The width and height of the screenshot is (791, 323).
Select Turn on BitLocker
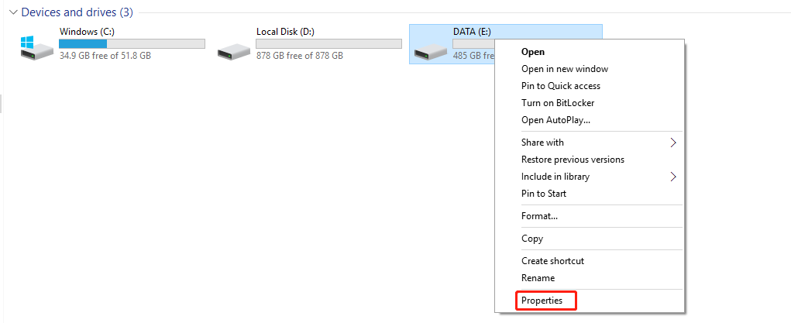(x=558, y=103)
